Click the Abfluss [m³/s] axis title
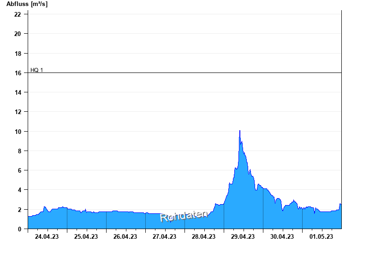Viewport: 369px width, 254px height. tap(27, 4)
